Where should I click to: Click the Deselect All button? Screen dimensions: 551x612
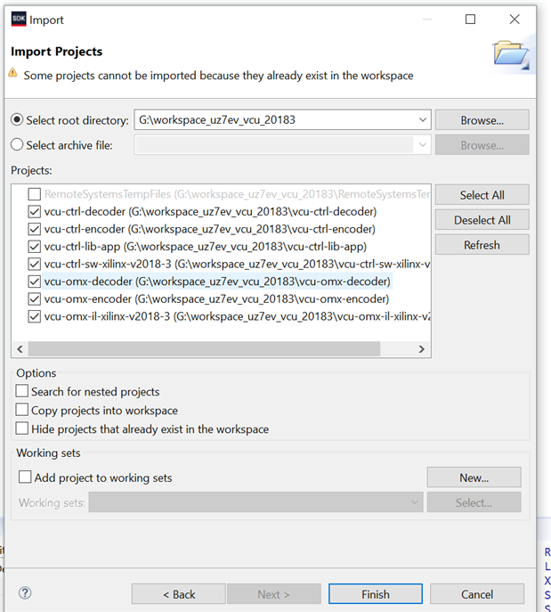point(482,220)
